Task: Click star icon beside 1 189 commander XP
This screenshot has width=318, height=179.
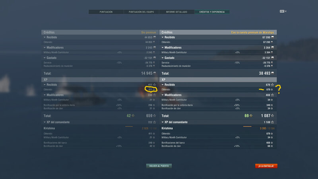Action: (x=272, y=122)
